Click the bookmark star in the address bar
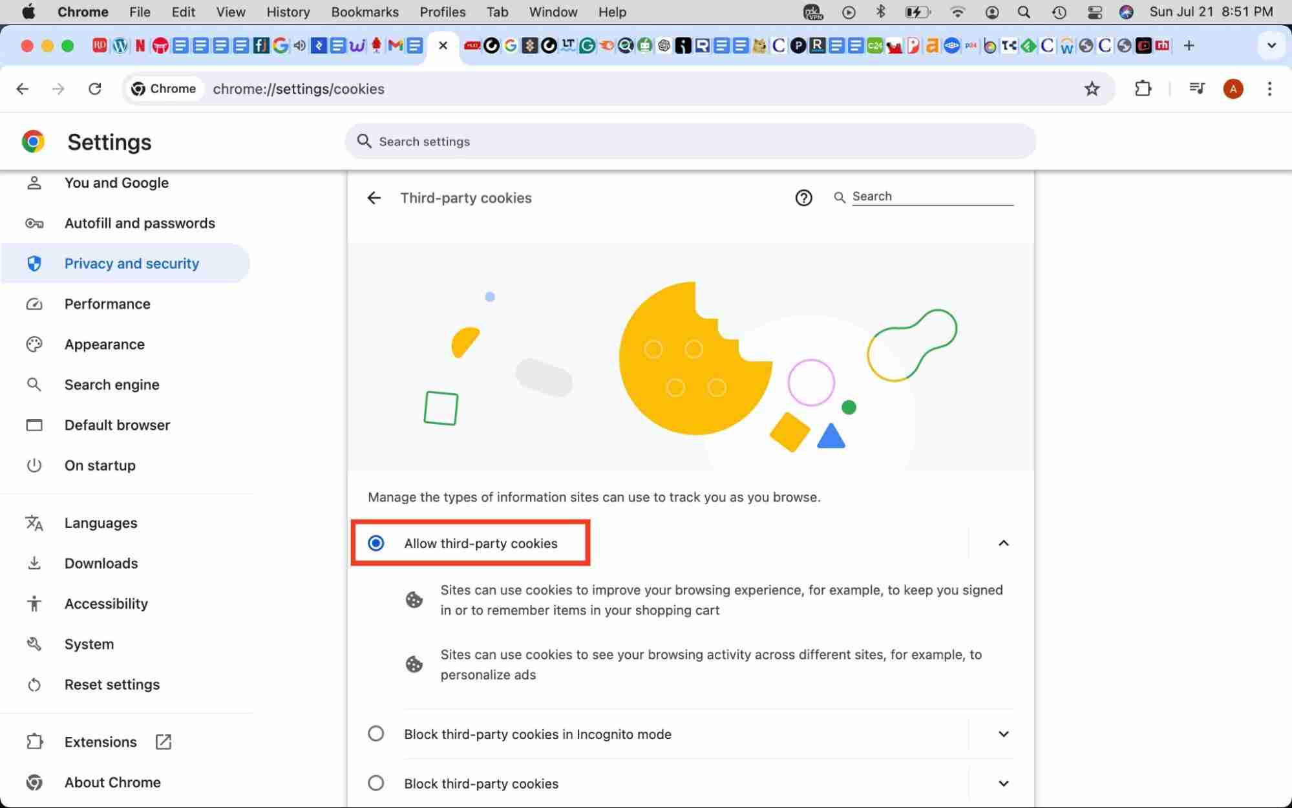The image size is (1292, 808). (1092, 89)
